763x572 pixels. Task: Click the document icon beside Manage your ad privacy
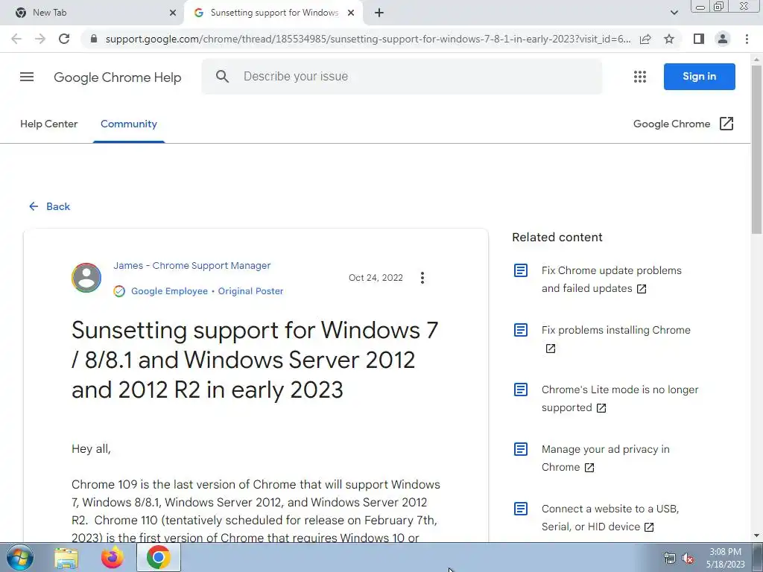521,449
